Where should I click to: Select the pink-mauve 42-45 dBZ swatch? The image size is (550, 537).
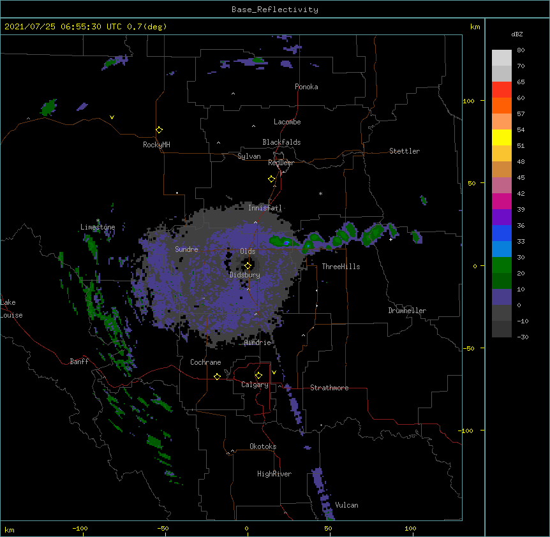tap(502, 186)
